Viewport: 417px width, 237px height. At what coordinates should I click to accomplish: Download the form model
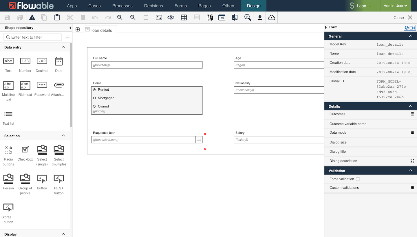pyautogui.click(x=260, y=17)
